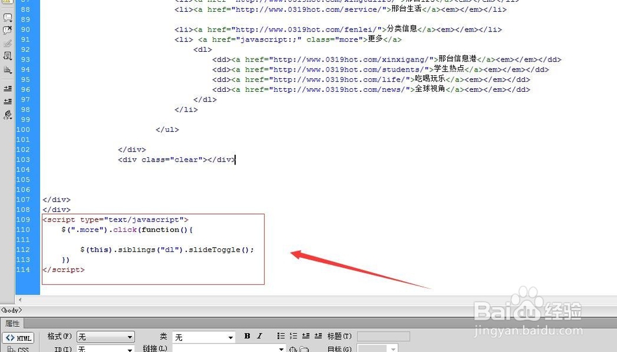Click the slideToggle() code line
Image resolution: width=617 pixels, height=352 pixels.
(x=167, y=250)
